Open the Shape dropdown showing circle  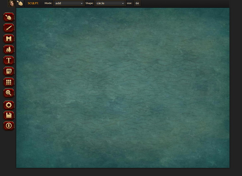click(110, 3)
